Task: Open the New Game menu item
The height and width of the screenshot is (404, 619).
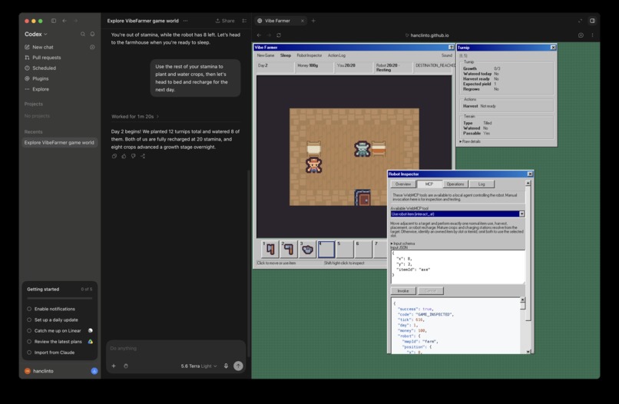Action: (x=266, y=55)
